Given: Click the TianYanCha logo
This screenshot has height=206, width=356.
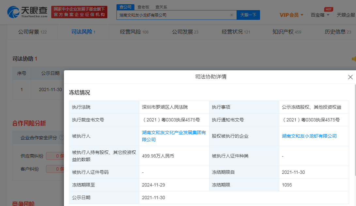Looking at the screenshot, I should tap(27, 12).
